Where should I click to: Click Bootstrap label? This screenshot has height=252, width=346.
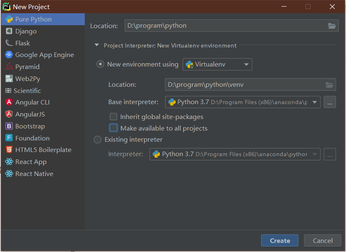click(x=30, y=126)
